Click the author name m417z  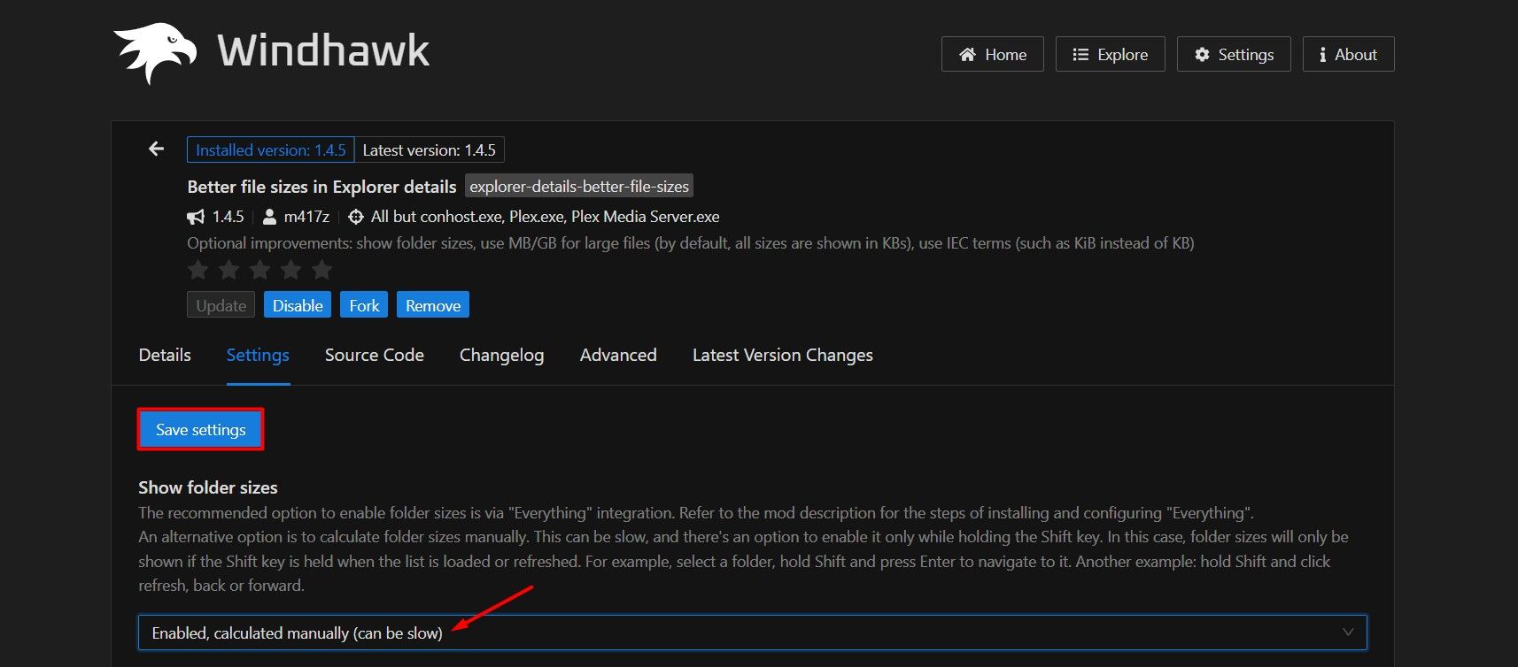[x=306, y=217]
